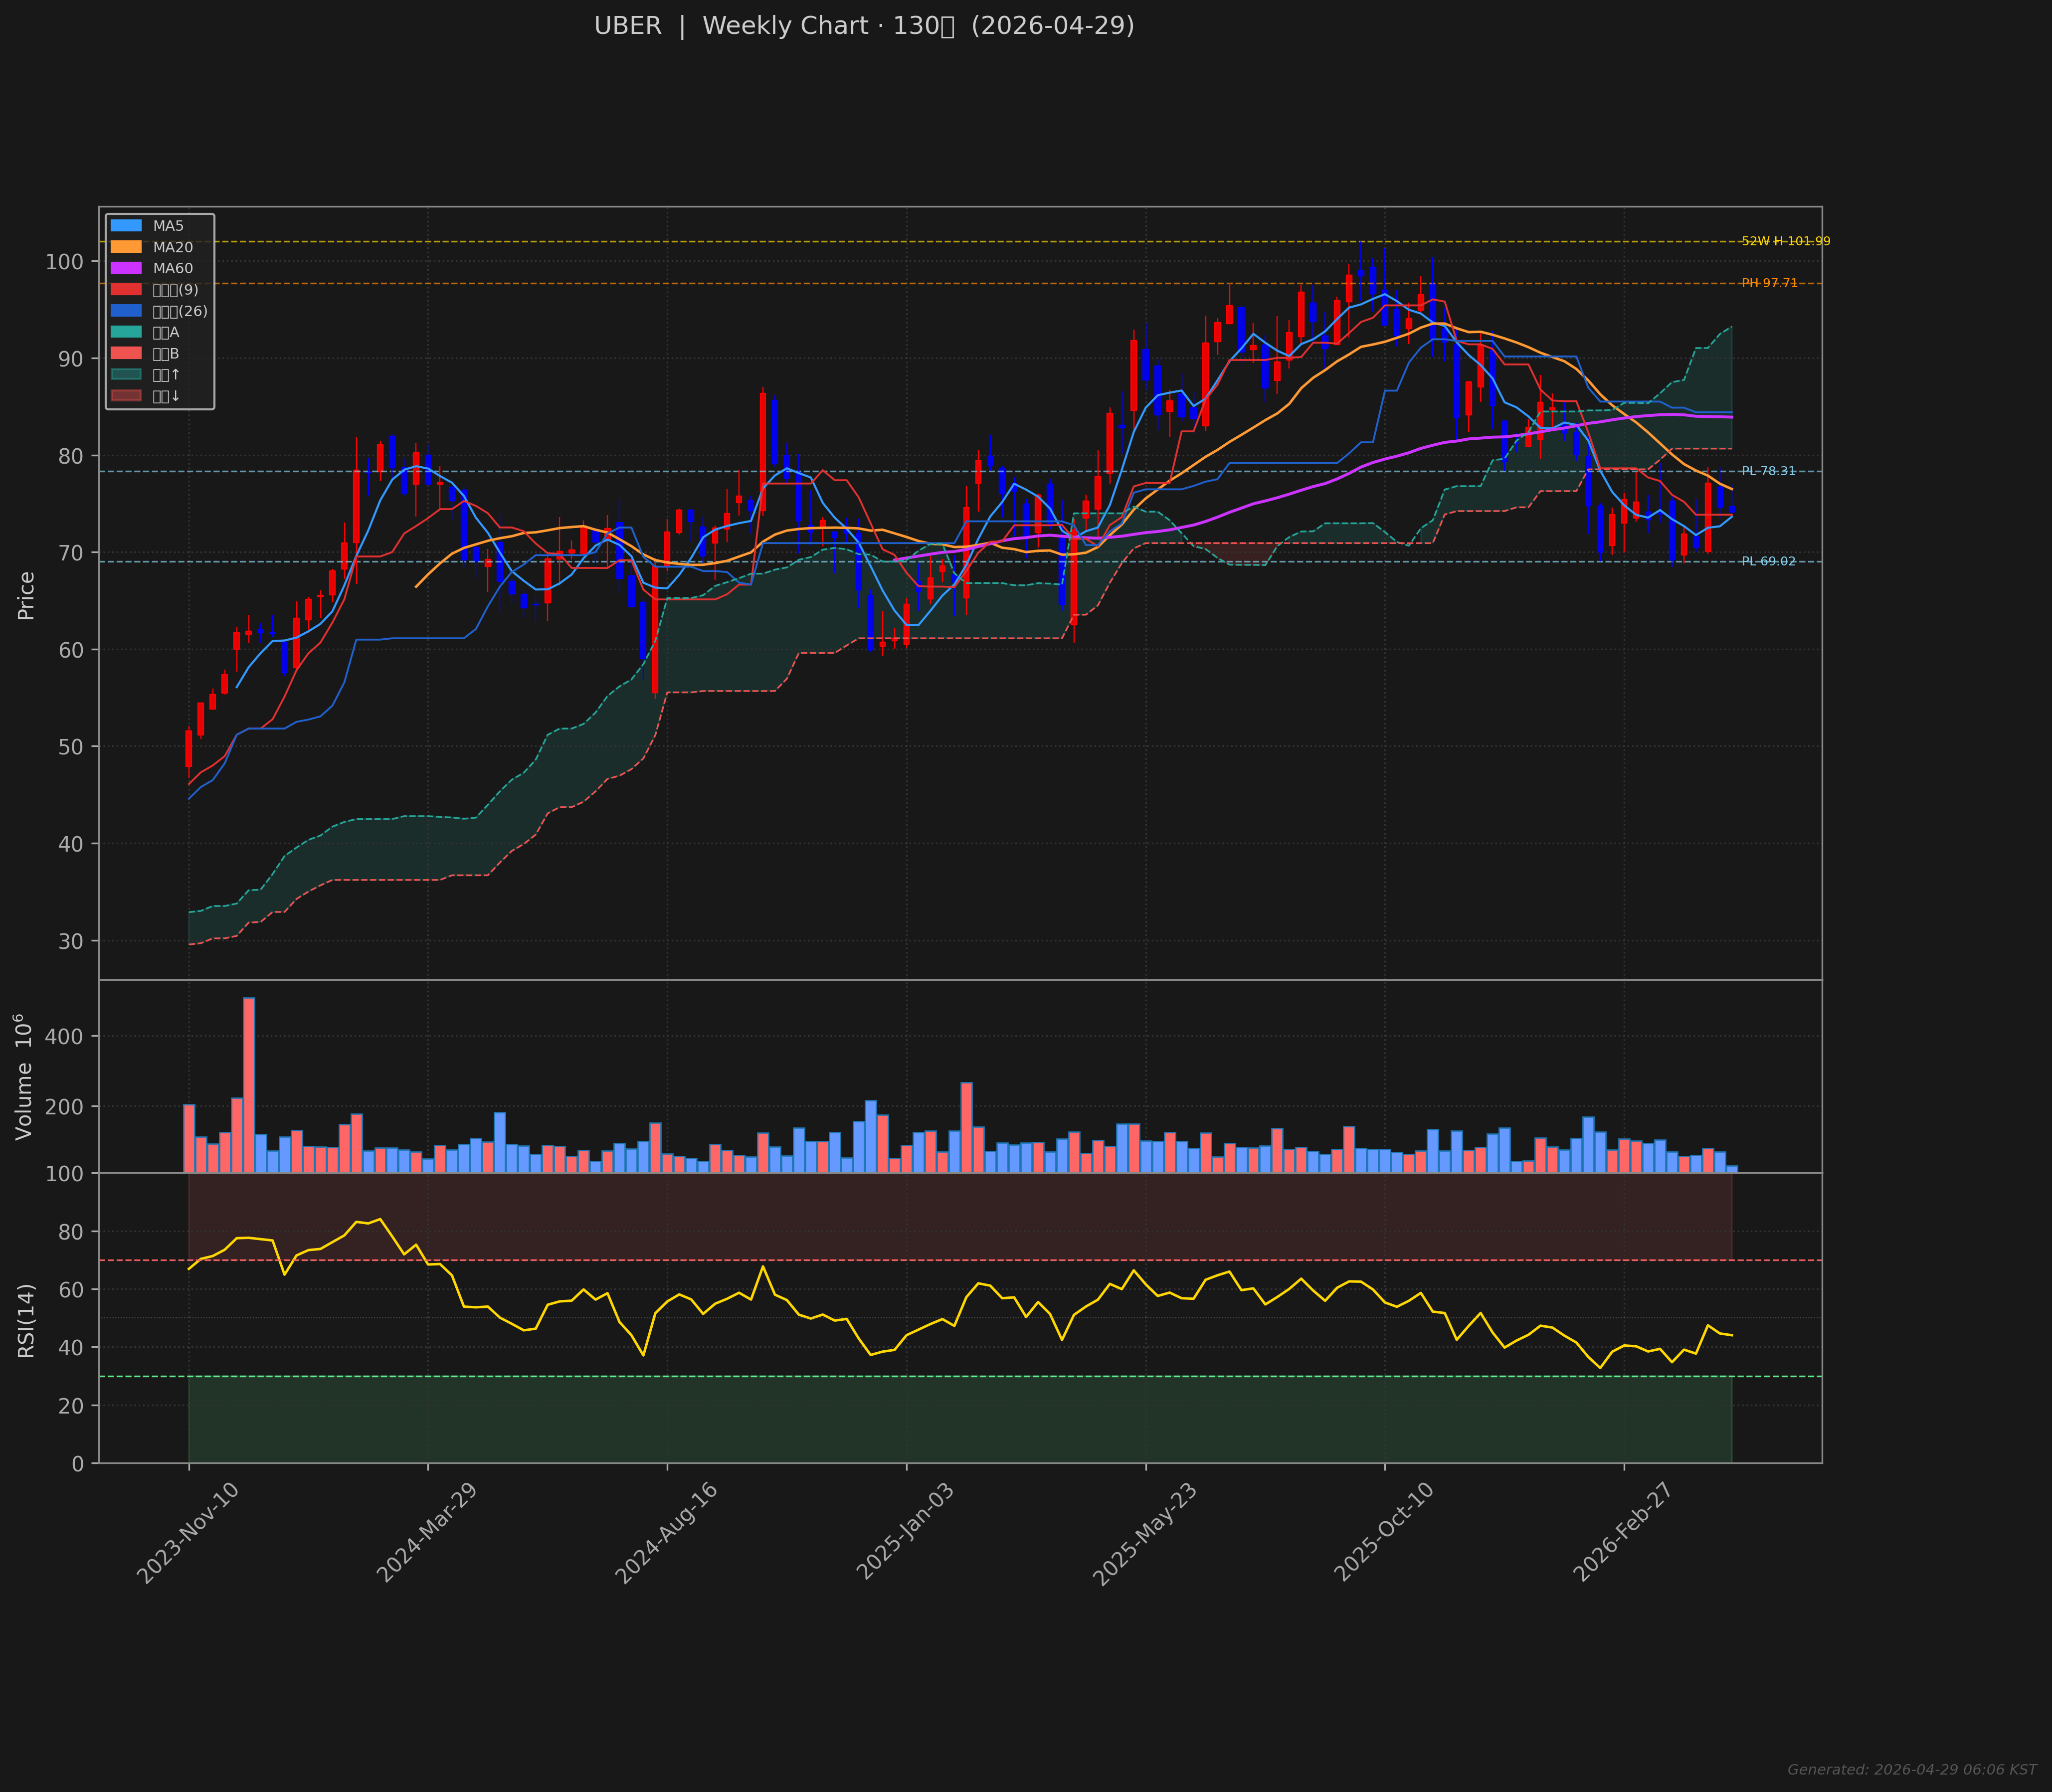Click the tallest volume bar

249,1085
